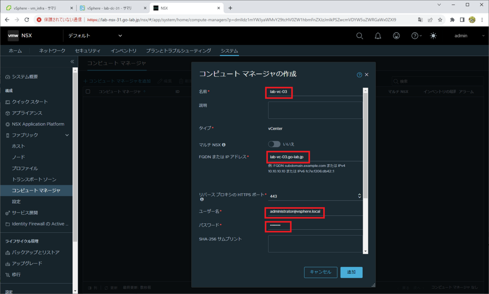
Task: Open ホスト under Fabric
Action: click(18, 146)
